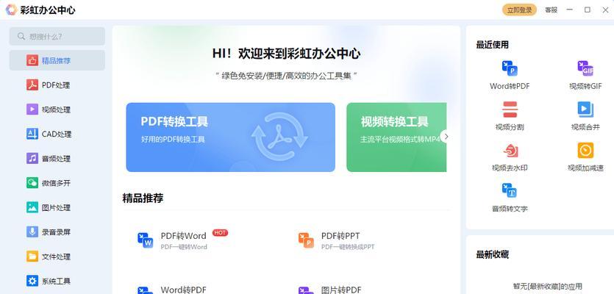Click the PDF处理 sidebar icon

click(32, 85)
